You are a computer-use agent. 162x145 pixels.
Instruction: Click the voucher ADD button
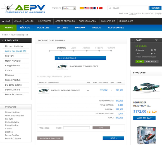101,128
